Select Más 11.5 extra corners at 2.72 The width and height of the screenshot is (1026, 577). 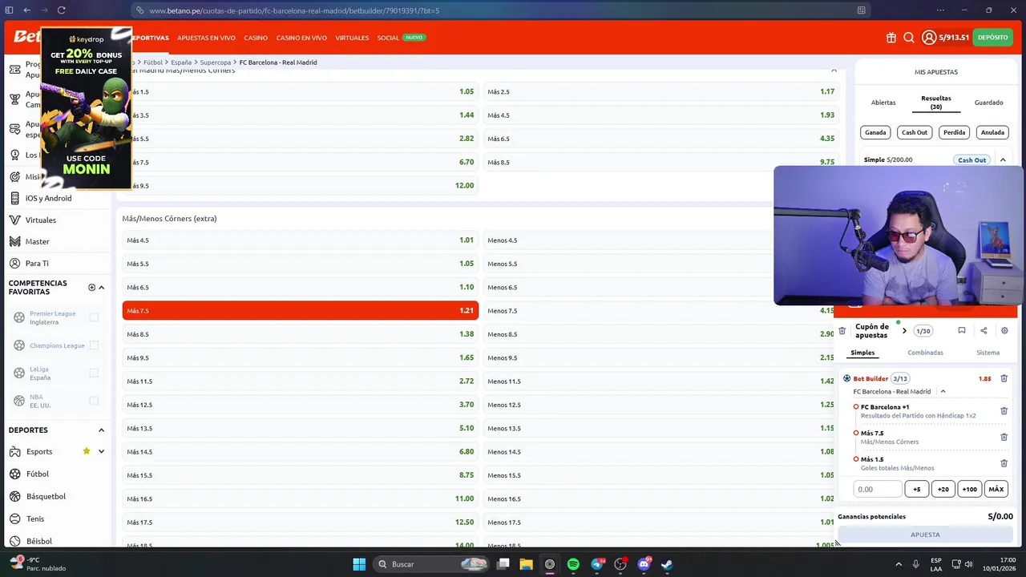pyautogui.click(x=301, y=381)
